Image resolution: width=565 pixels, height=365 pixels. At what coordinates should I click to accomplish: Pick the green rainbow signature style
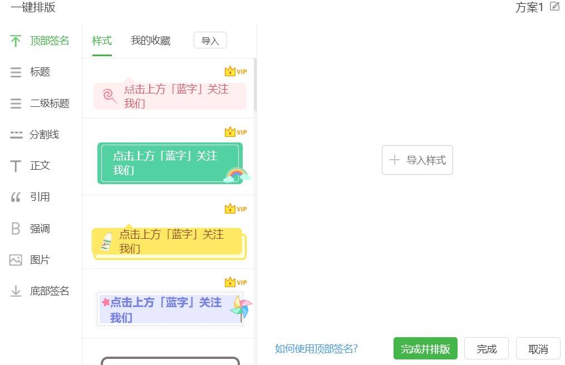tap(170, 163)
